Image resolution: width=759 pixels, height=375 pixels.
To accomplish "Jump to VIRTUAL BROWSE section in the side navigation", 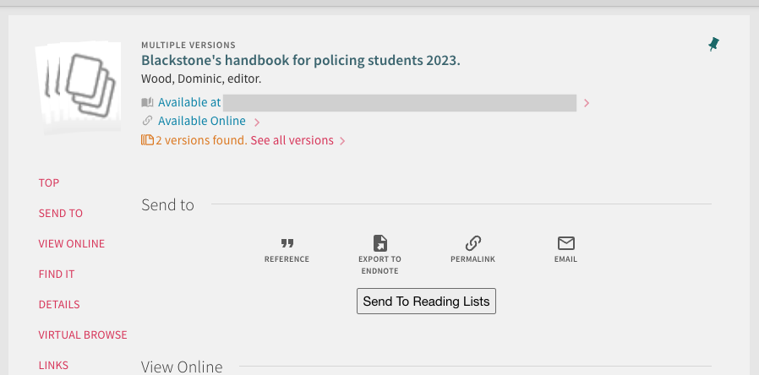I will 83,334.
